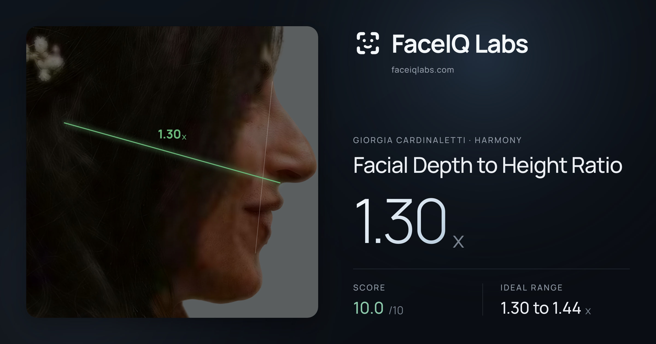The width and height of the screenshot is (656, 344).
Task: Click the 1.30 to 1.44 range value
Action: click(546, 308)
